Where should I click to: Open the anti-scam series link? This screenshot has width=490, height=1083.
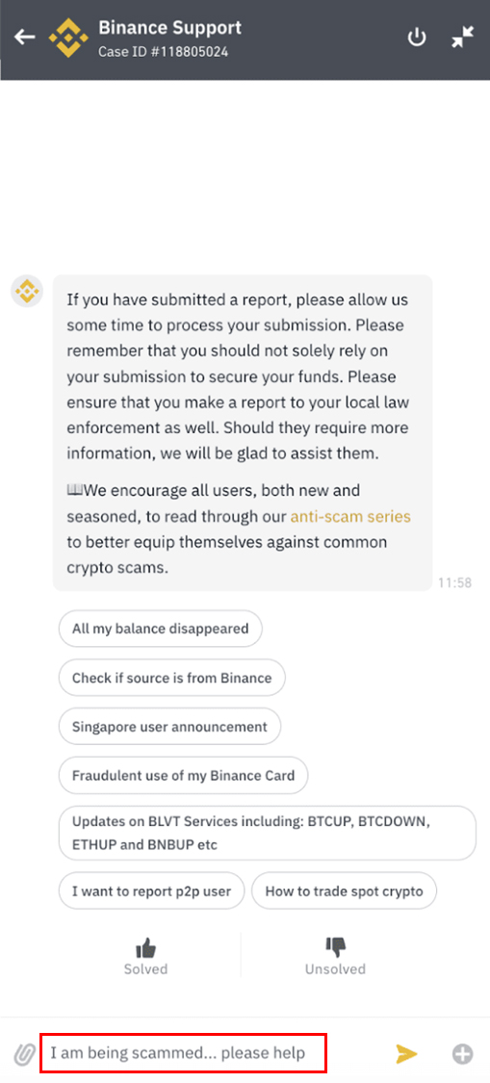pos(350,516)
